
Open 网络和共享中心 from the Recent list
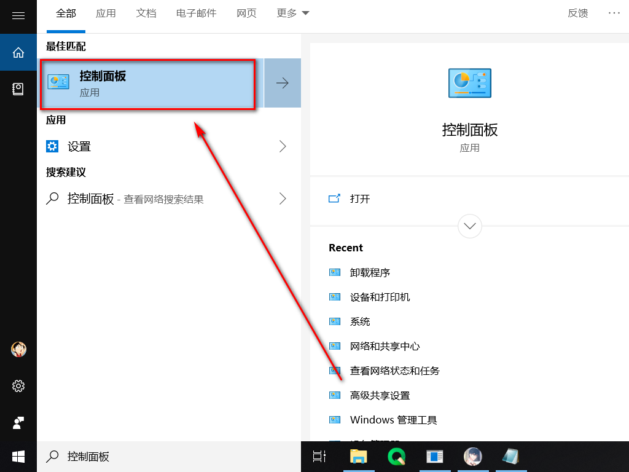pyautogui.click(x=385, y=346)
